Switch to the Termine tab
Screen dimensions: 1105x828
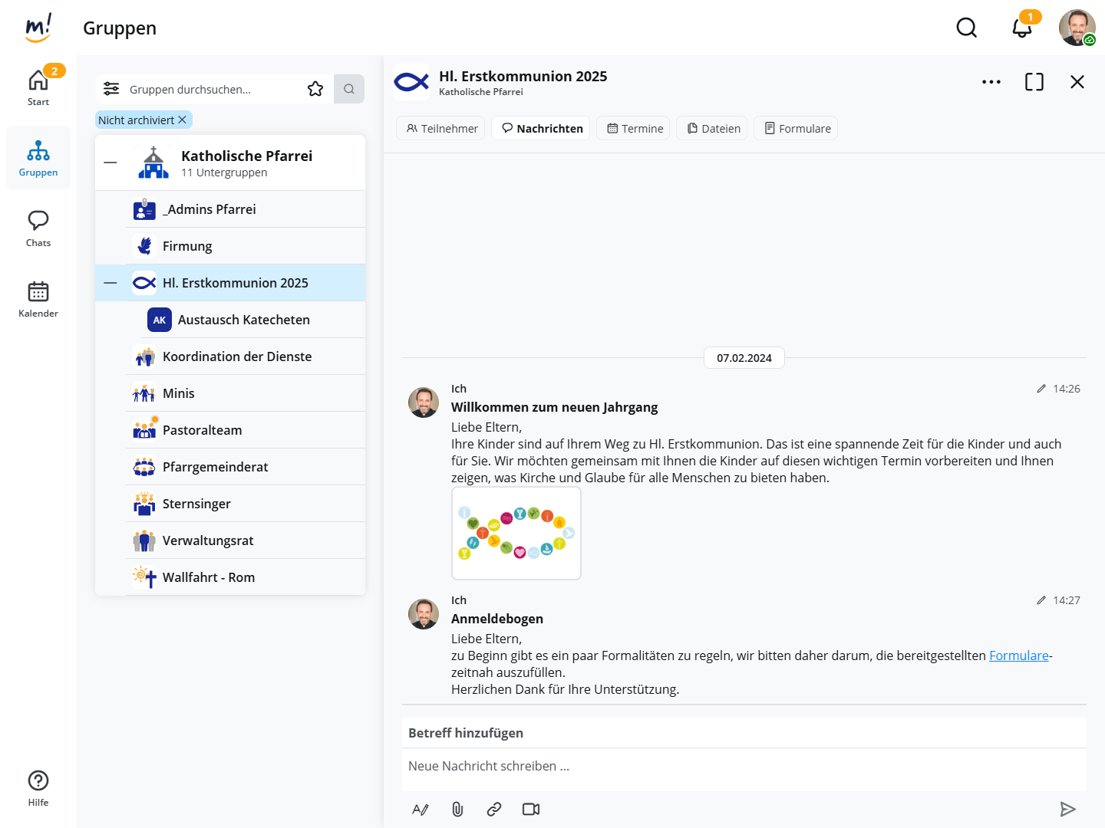coord(635,128)
